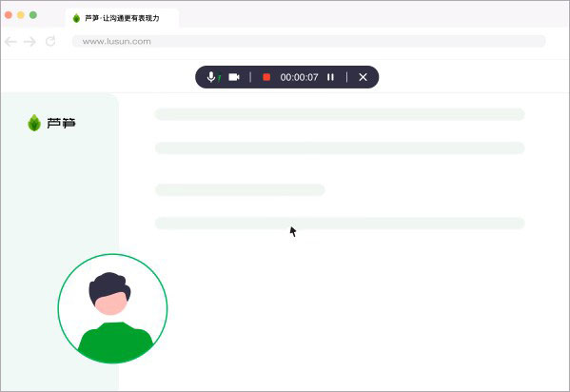The image size is (570, 392).
Task: Focus the www.lusun.com address bar
Action: tap(309, 41)
